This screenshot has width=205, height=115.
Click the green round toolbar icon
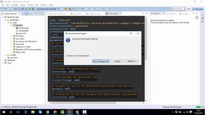[30, 9]
